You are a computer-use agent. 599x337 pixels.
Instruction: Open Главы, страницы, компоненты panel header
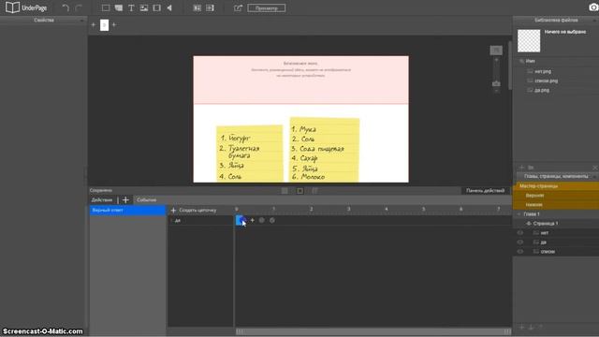click(556, 177)
